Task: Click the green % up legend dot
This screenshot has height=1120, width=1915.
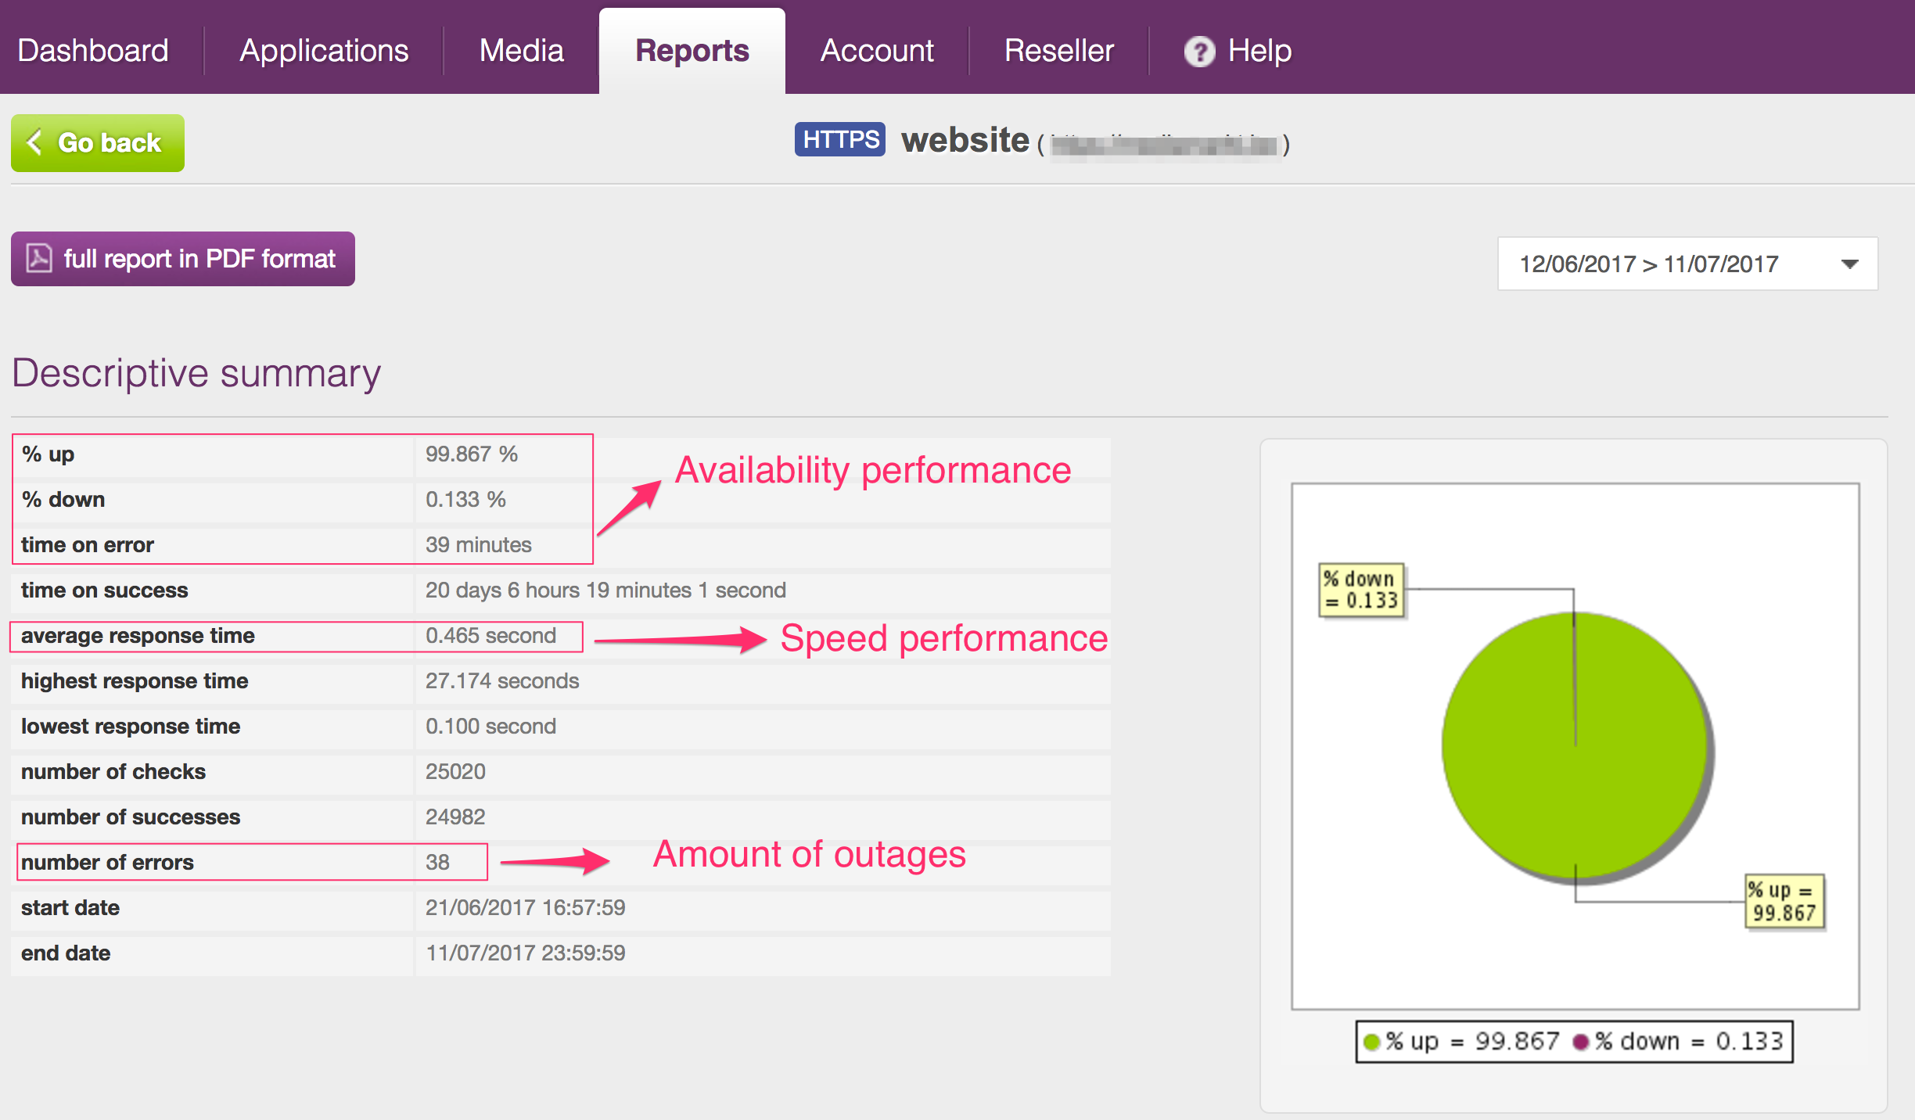Action: pos(1371,1042)
